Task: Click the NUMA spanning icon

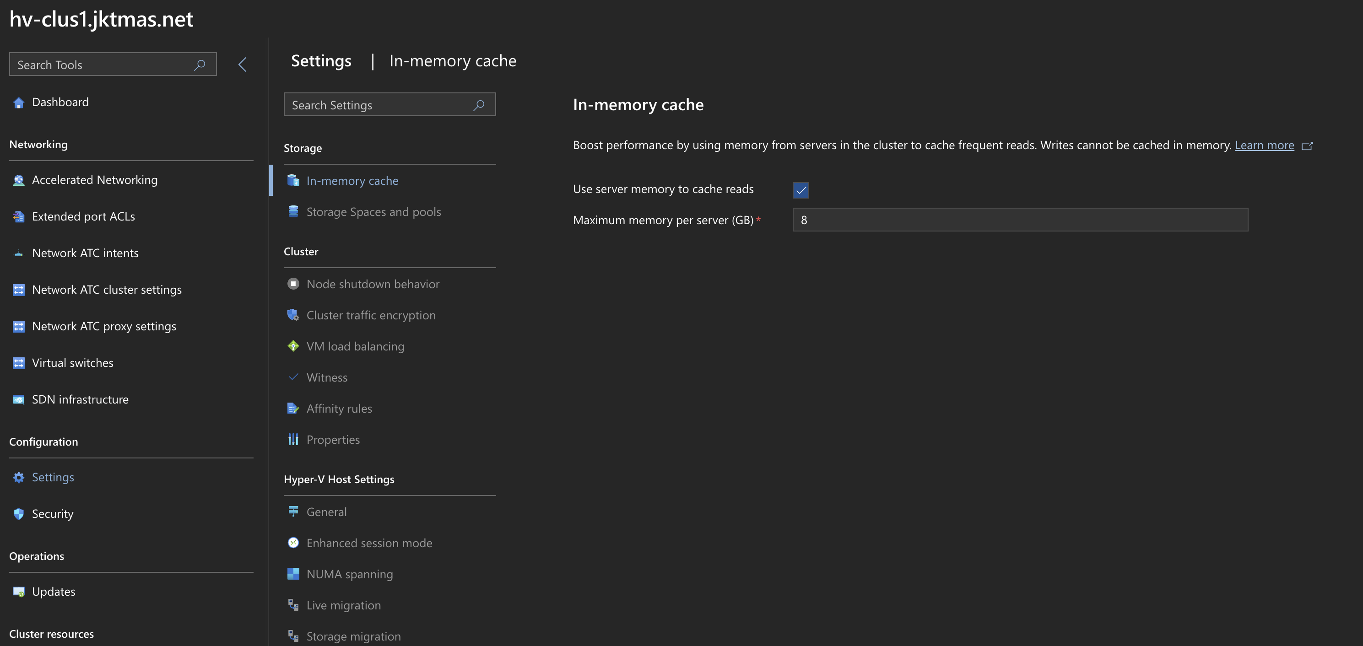Action: coord(293,574)
